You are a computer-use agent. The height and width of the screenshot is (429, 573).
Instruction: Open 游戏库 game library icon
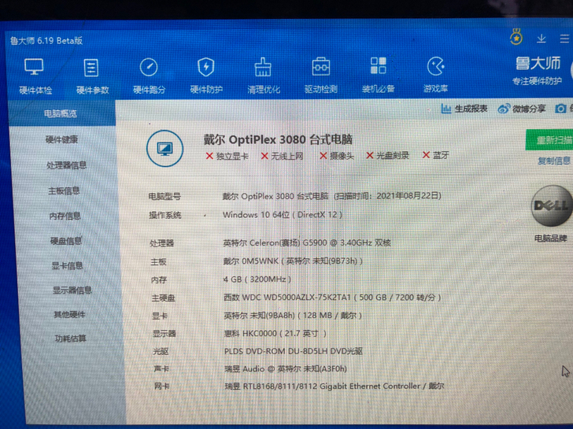coord(435,66)
